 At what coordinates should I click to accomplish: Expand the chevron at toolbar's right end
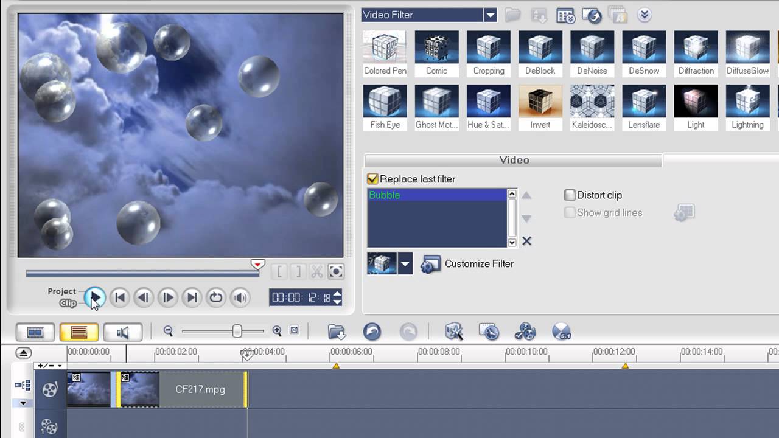point(644,15)
